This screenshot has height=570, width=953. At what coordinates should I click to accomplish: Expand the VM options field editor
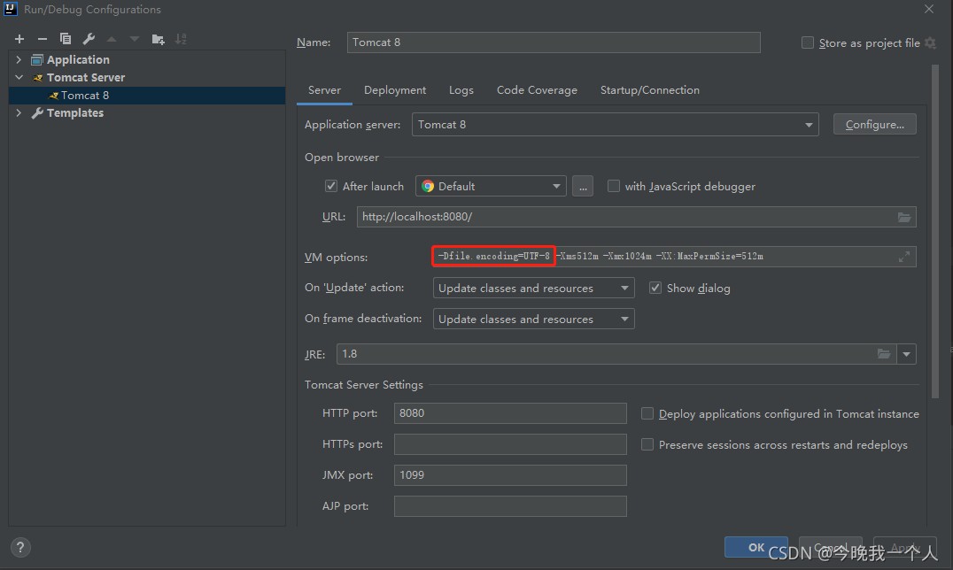click(903, 257)
